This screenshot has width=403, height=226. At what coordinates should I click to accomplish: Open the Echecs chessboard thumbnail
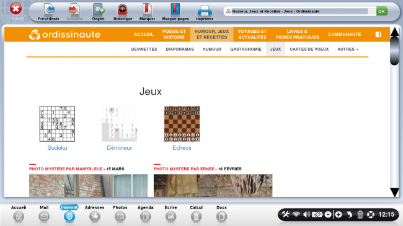click(182, 124)
